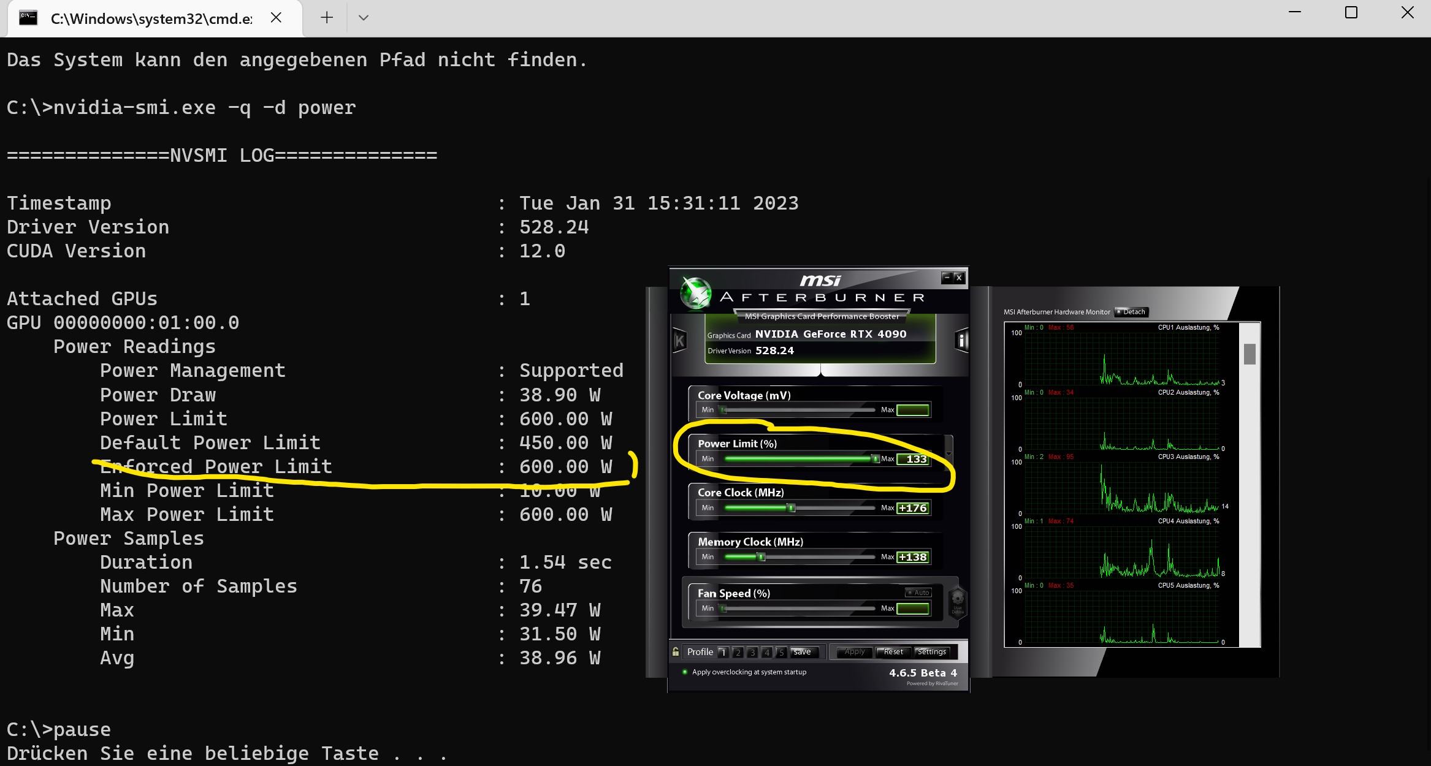
Task: Toggle Apply overclocking at system startup
Action: (x=685, y=672)
